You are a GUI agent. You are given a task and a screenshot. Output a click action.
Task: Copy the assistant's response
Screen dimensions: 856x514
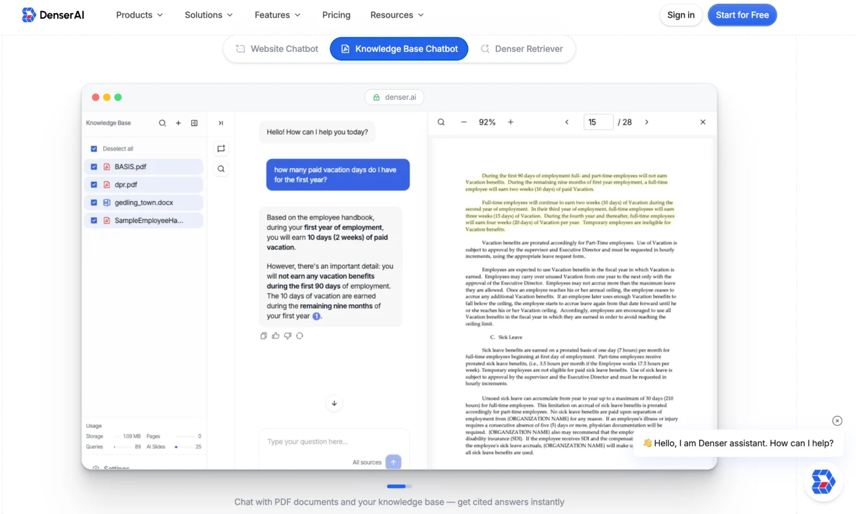(264, 336)
